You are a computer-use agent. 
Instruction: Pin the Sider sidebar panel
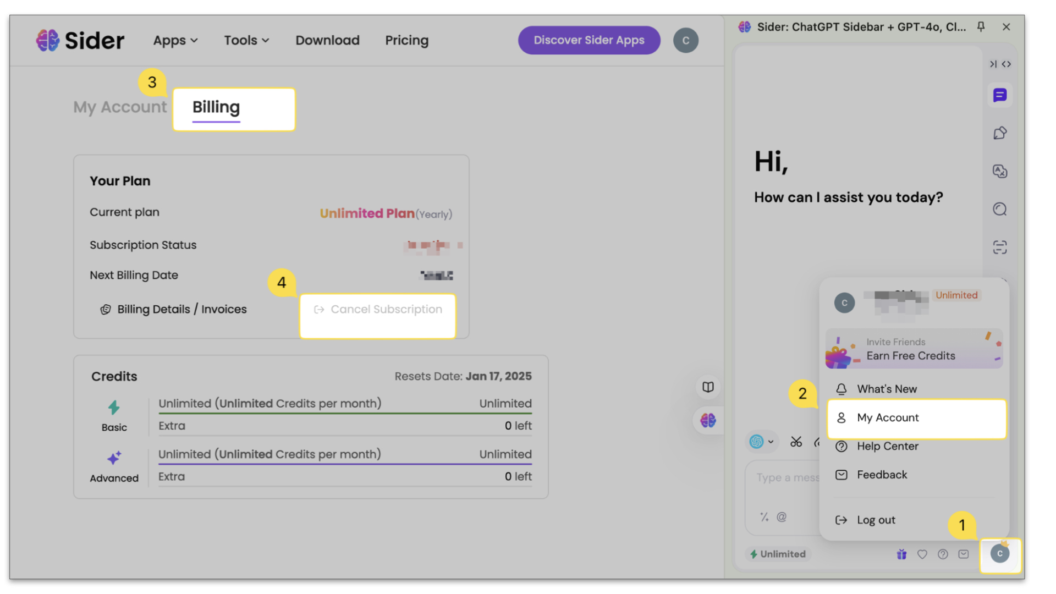point(981,26)
